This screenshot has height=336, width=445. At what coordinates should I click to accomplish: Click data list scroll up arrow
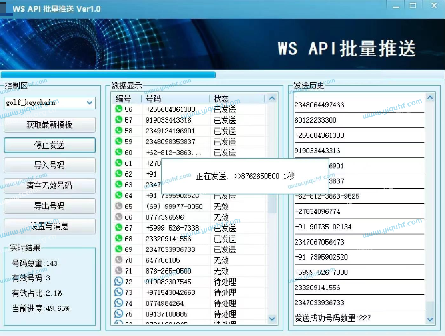point(272,98)
